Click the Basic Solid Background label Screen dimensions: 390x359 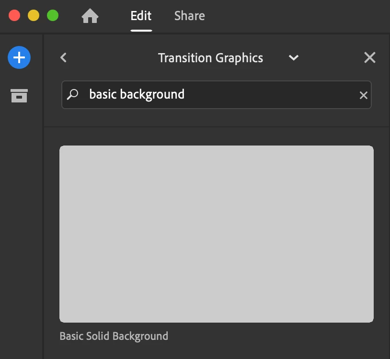tap(114, 336)
